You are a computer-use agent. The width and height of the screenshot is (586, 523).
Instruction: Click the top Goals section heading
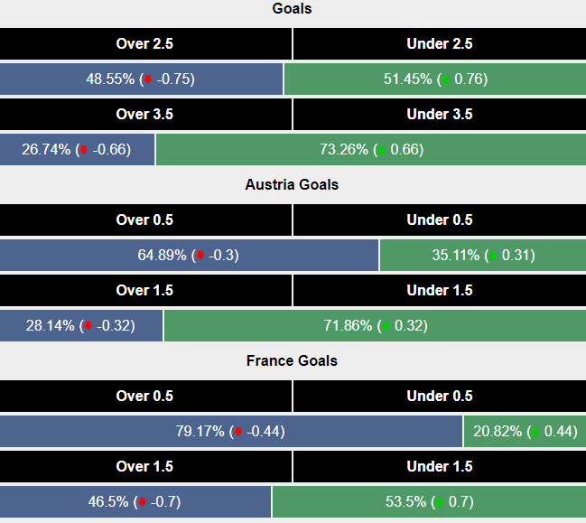[293, 9]
